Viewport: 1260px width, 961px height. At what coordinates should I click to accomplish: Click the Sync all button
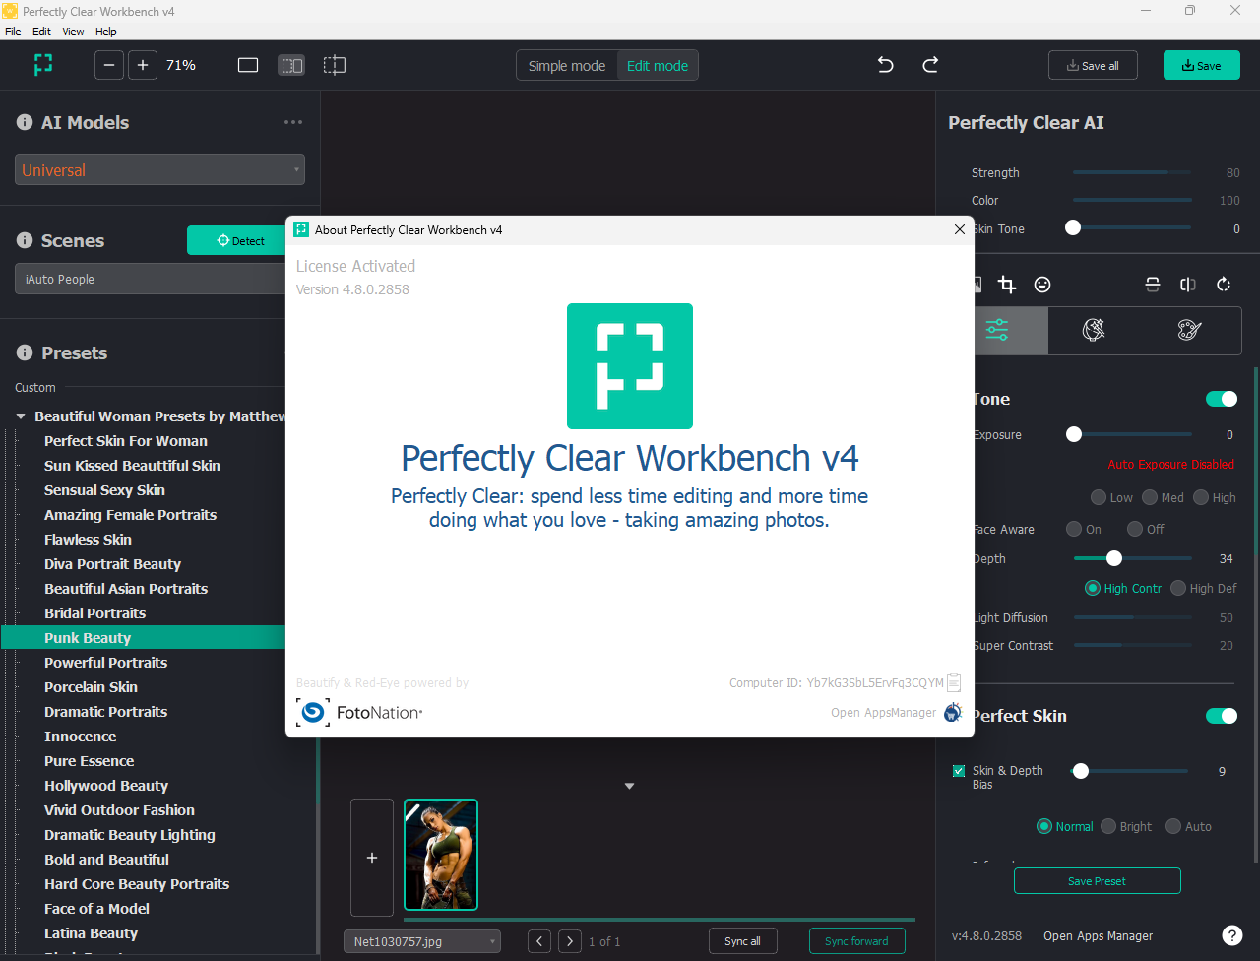coord(742,941)
